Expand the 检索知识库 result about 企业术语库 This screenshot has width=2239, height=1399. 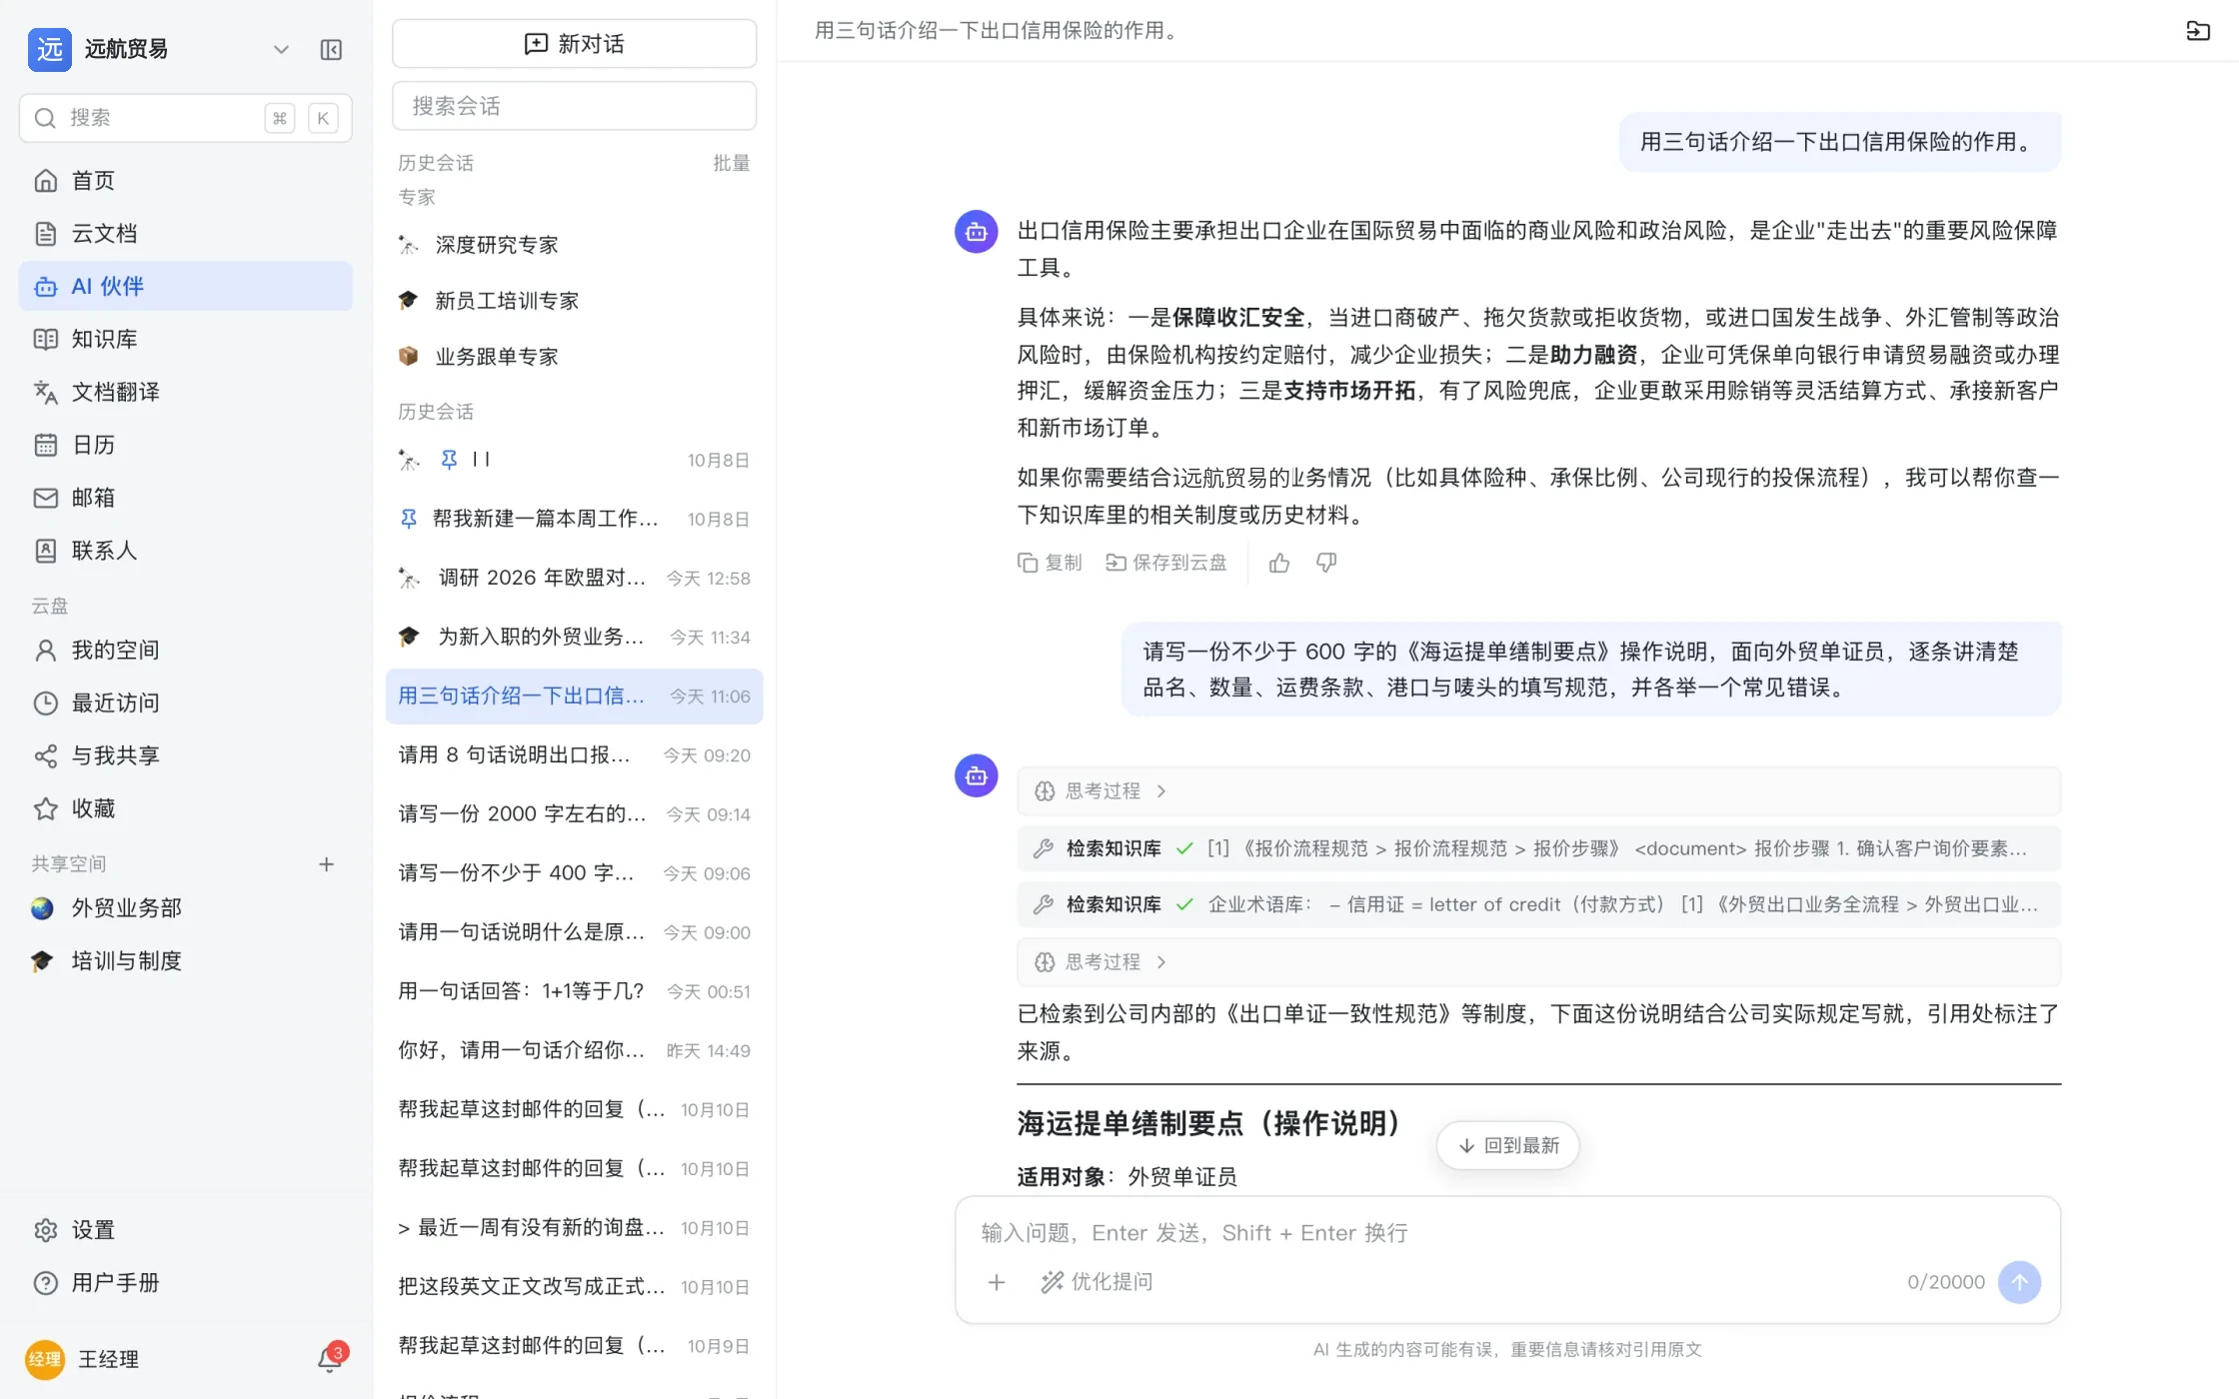[1538, 905]
